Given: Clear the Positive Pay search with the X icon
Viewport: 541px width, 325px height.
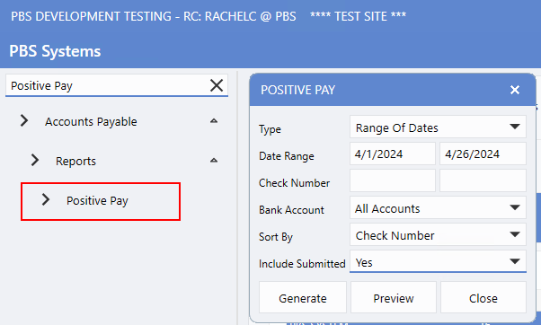Looking at the screenshot, I should click(217, 85).
